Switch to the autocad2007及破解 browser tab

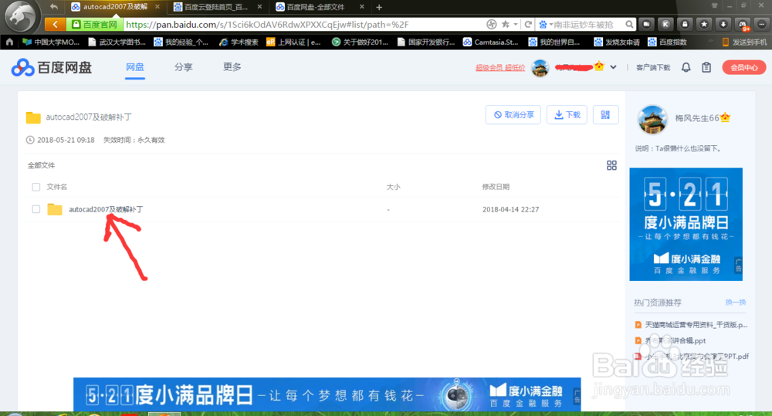tap(115, 7)
